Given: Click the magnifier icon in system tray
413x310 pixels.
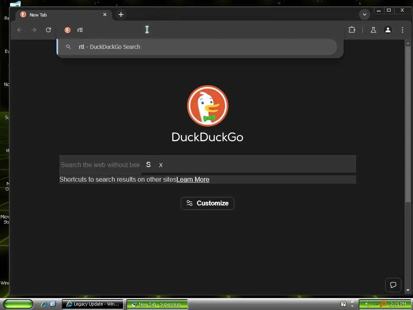Looking at the screenshot, I should pyautogui.click(x=384, y=304).
